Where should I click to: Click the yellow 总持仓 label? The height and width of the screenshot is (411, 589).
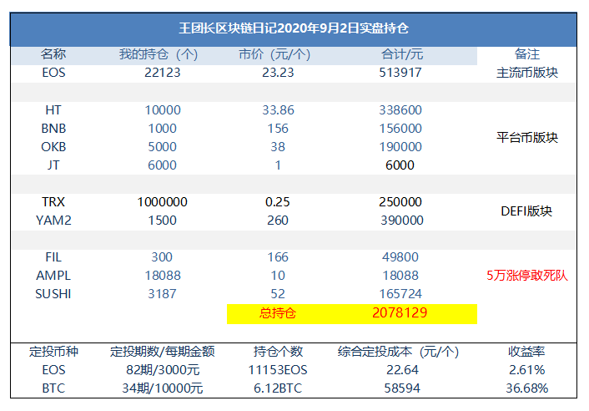278,313
